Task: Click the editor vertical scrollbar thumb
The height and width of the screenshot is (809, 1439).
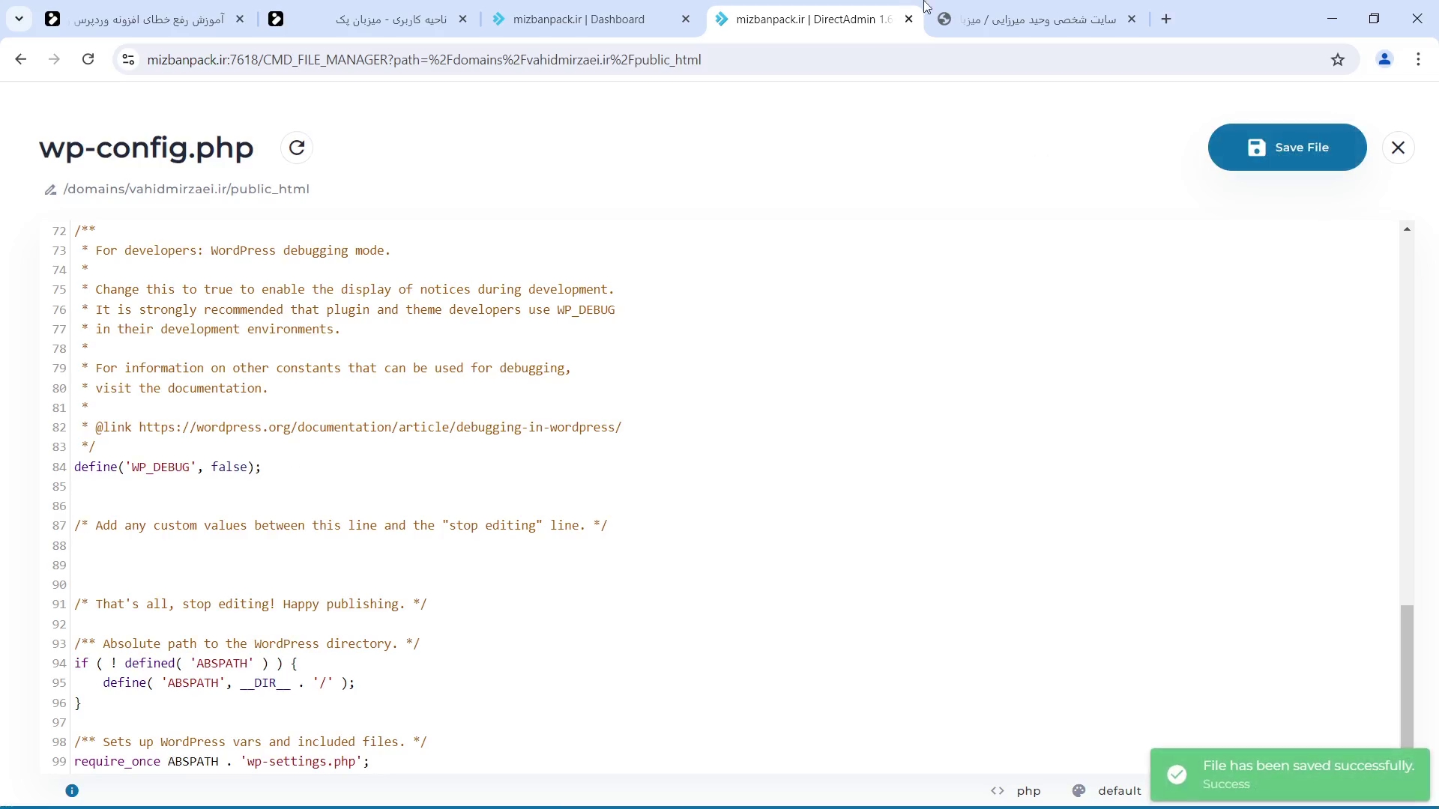Action: (1408, 676)
